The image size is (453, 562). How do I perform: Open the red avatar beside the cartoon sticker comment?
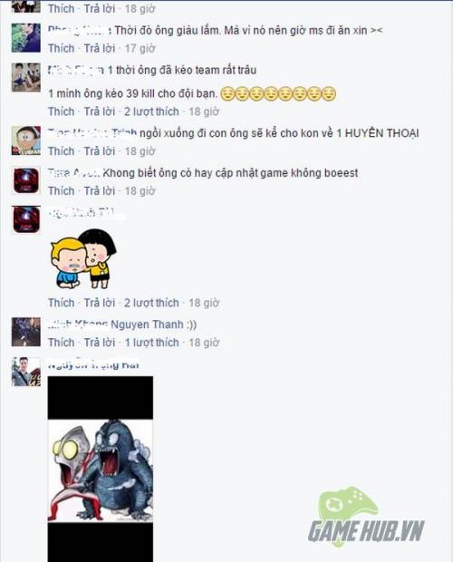point(25,220)
